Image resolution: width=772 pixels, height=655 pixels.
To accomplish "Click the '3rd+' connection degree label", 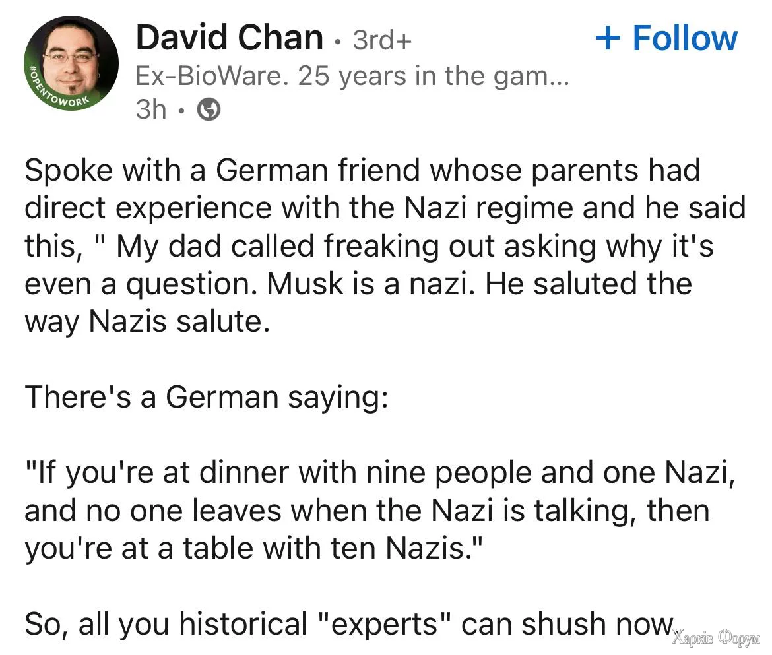I will coord(381,40).
